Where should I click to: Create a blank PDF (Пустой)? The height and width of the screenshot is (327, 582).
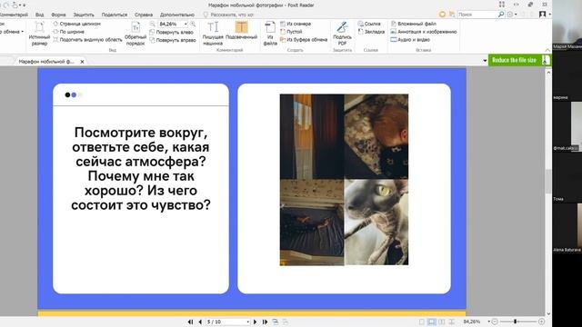pos(291,32)
